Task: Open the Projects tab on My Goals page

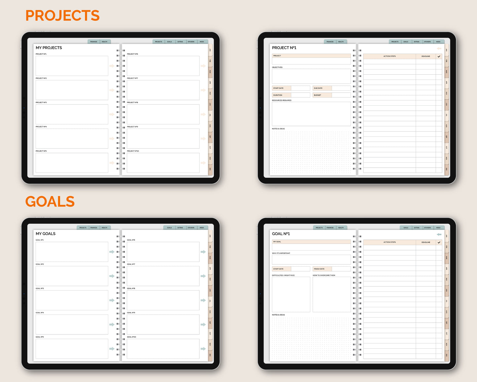Action: (83, 228)
